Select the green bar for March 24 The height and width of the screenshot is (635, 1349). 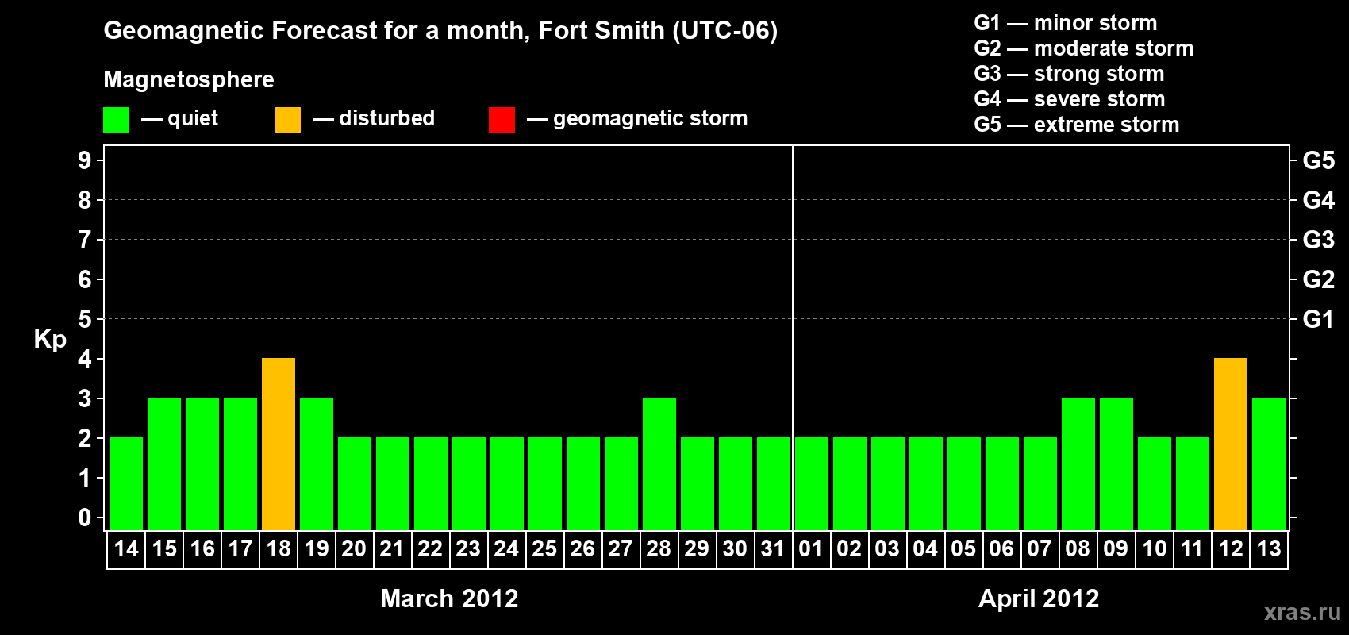pyautogui.click(x=507, y=483)
